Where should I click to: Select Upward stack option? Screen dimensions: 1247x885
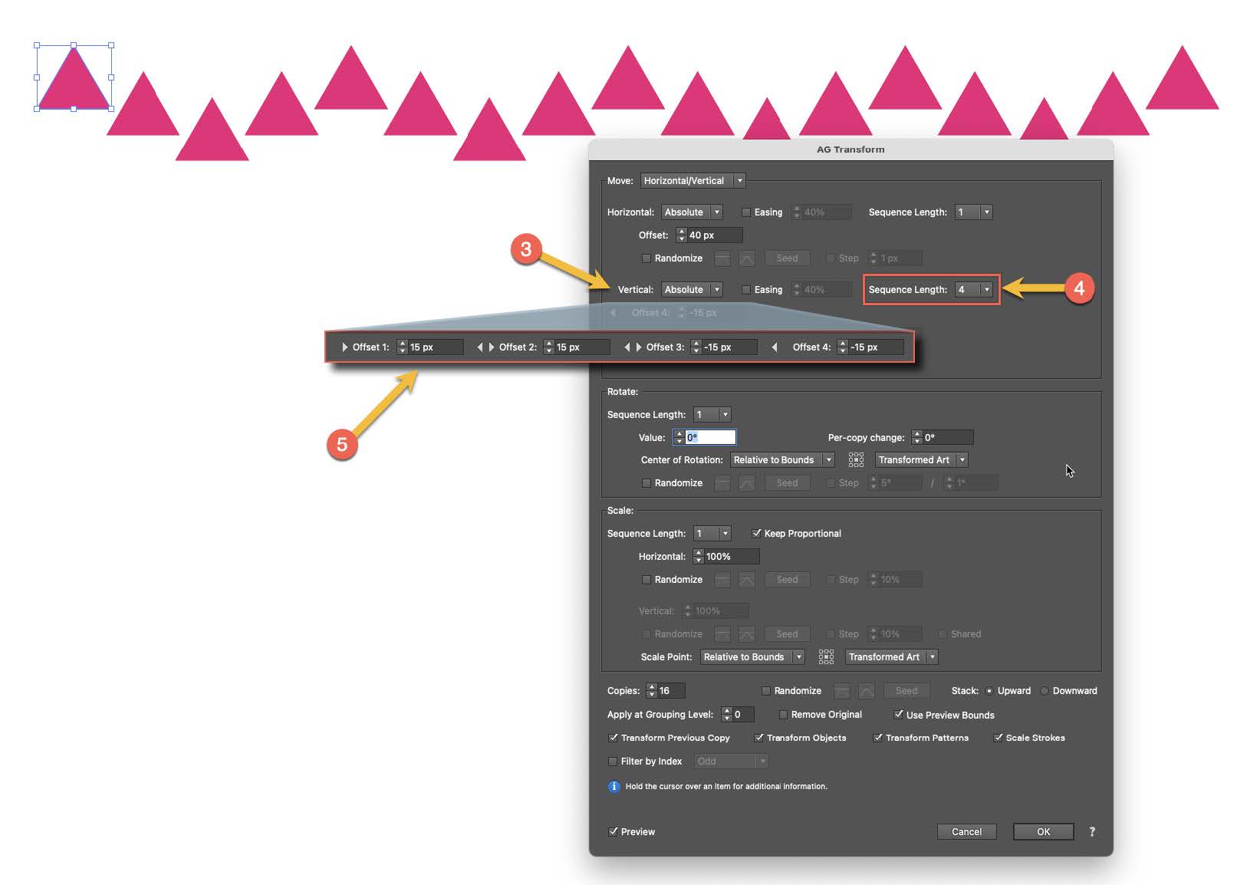click(x=989, y=691)
